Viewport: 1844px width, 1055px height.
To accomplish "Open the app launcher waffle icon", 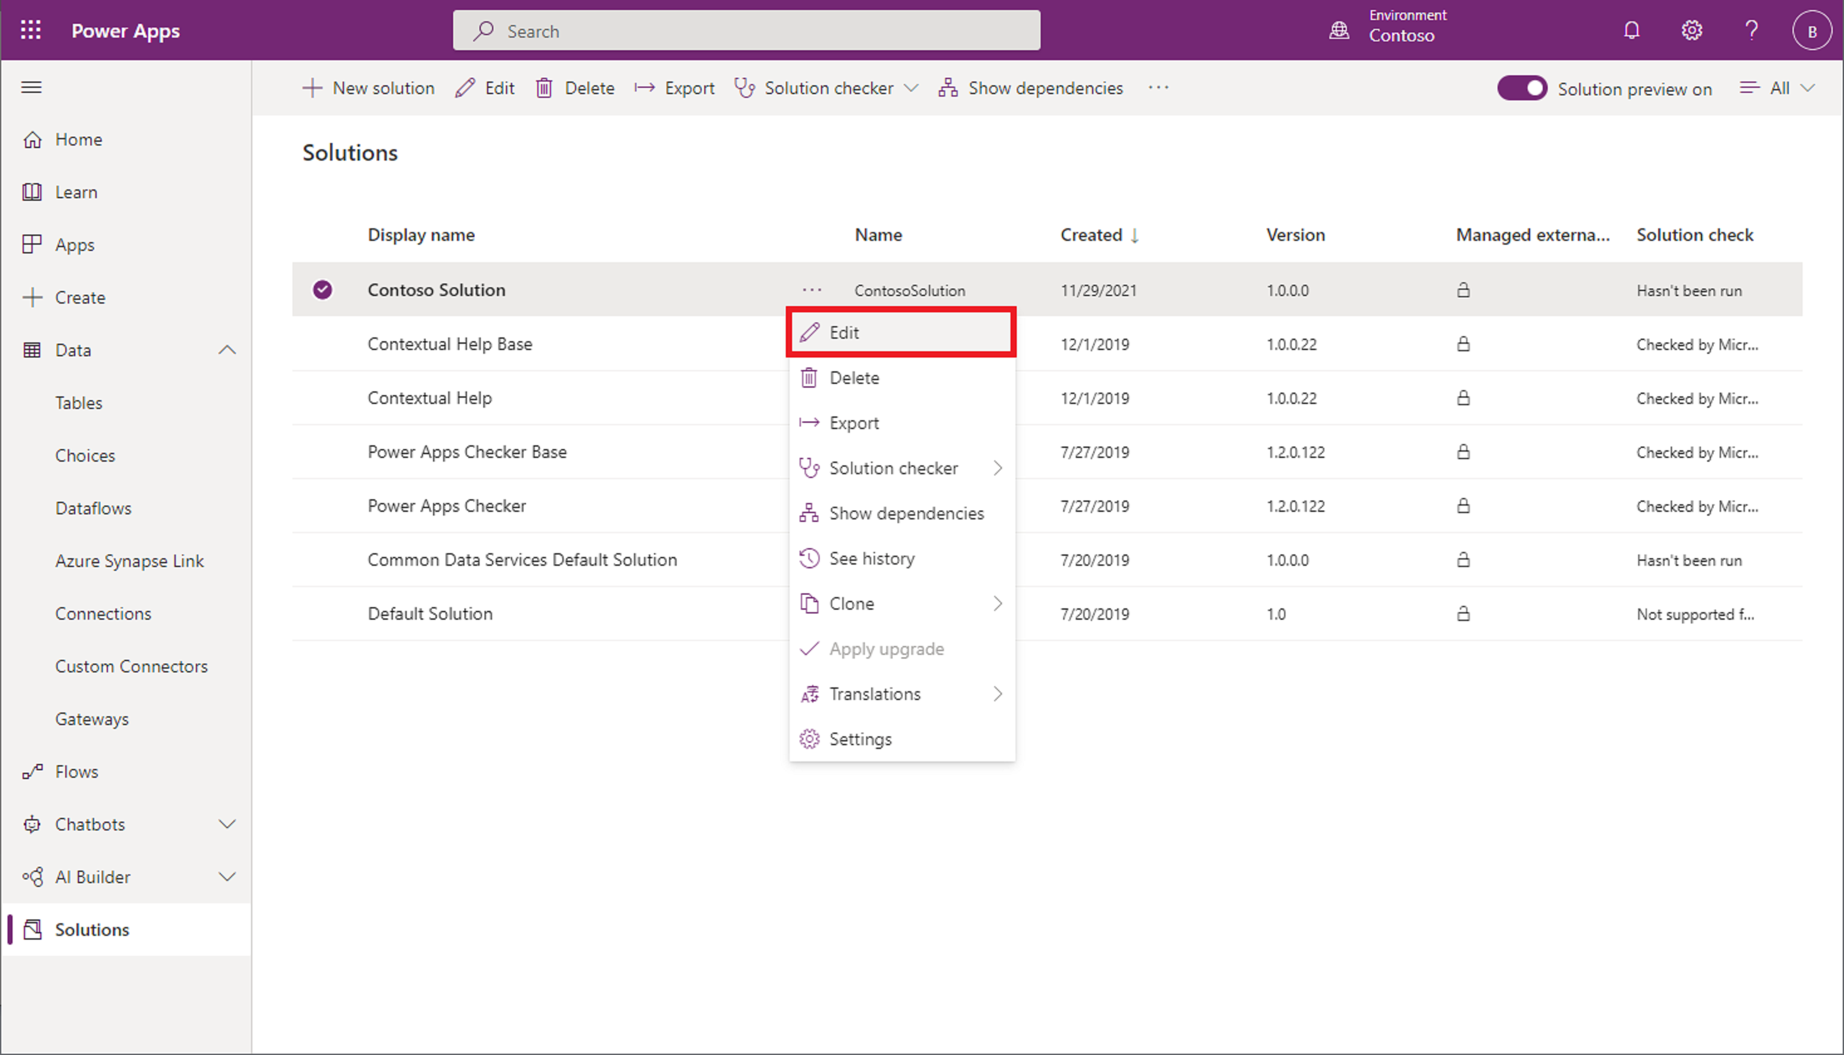I will pos(31,31).
